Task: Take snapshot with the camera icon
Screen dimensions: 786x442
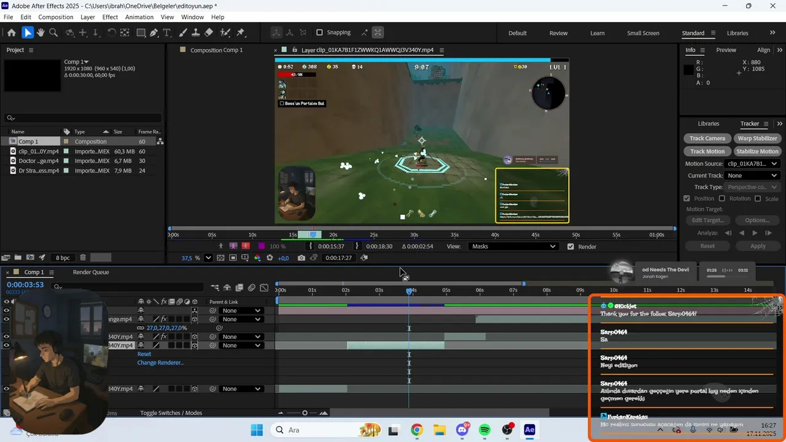Action: point(302,258)
